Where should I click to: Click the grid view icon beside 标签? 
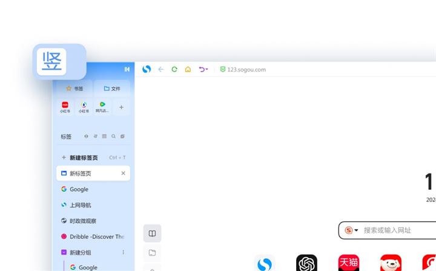[104, 136]
